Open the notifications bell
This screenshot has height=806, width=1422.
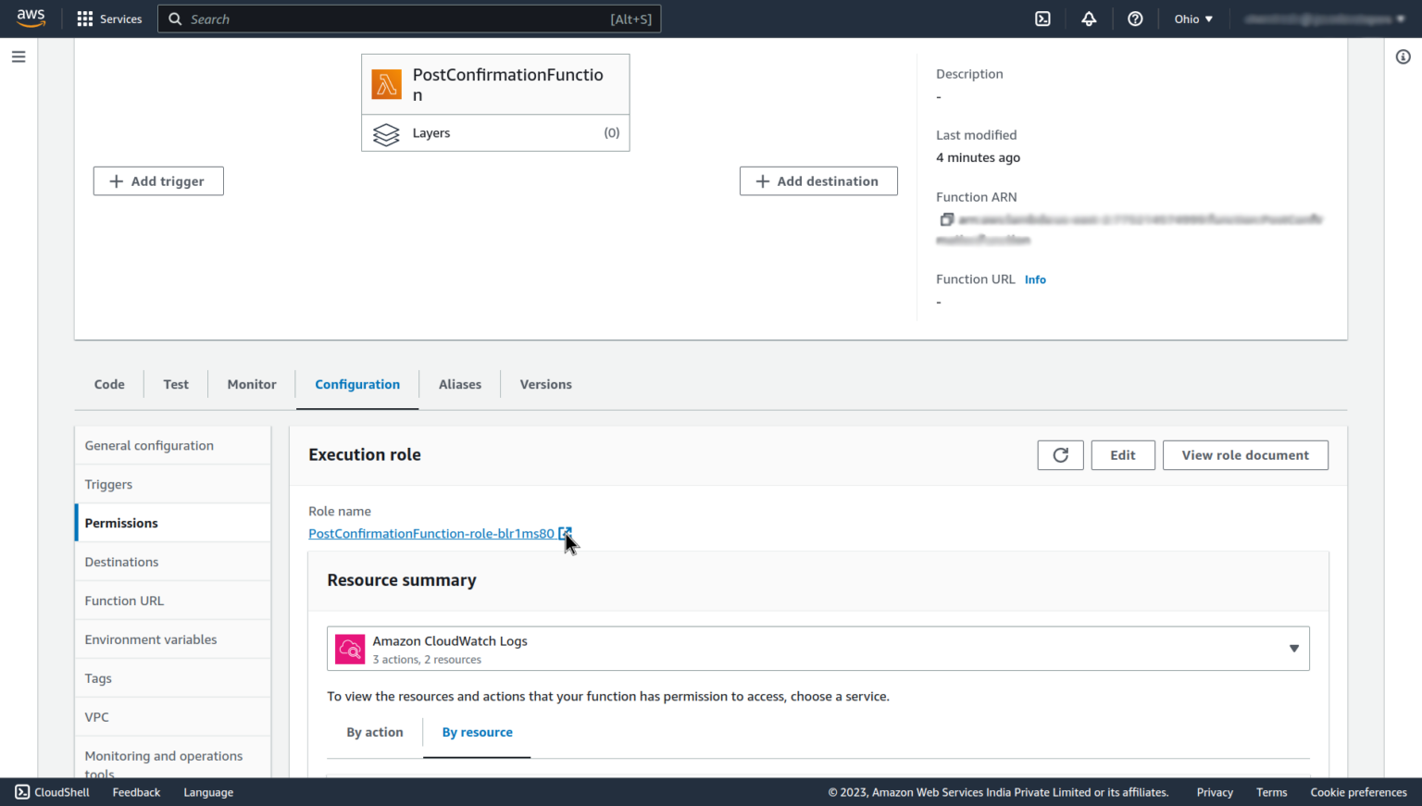(x=1089, y=19)
